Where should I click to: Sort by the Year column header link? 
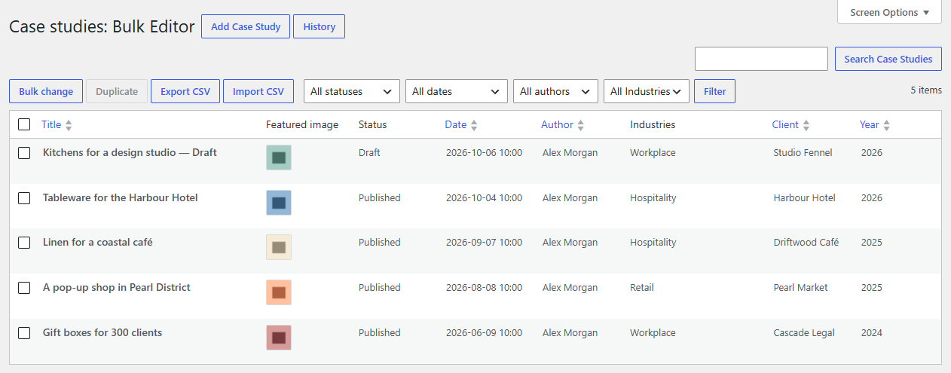(870, 125)
